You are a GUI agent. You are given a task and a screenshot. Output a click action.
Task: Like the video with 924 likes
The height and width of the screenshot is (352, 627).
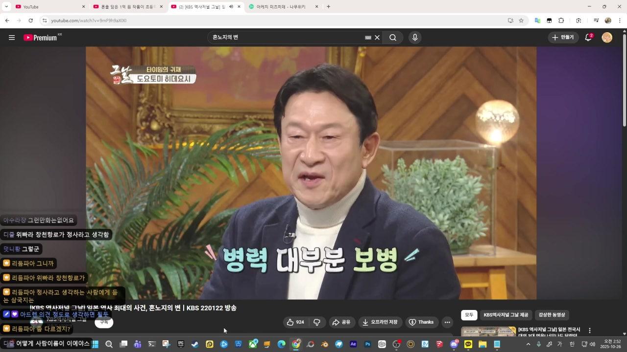click(295, 322)
